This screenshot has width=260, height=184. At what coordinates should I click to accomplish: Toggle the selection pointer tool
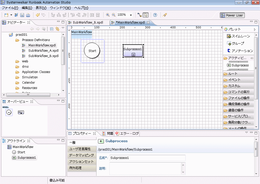pyautogui.click(x=145, y=15)
